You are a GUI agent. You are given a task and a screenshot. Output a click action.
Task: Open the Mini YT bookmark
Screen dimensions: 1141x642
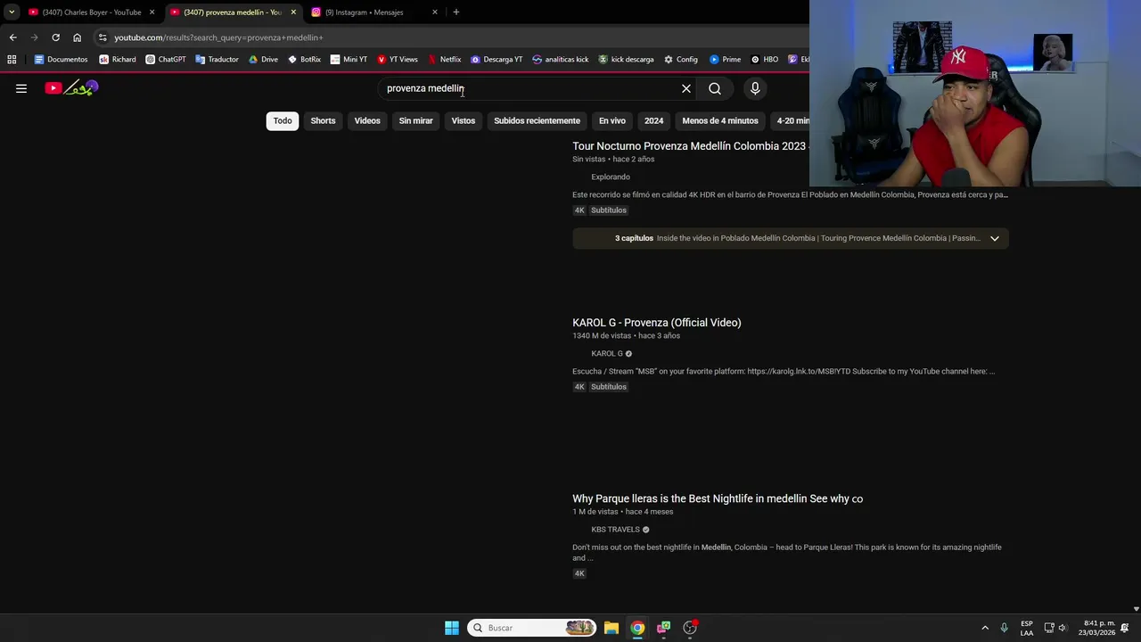(x=349, y=60)
